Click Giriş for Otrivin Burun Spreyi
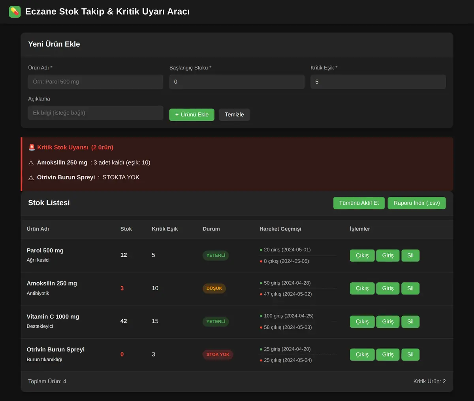474x401 pixels. click(x=388, y=354)
